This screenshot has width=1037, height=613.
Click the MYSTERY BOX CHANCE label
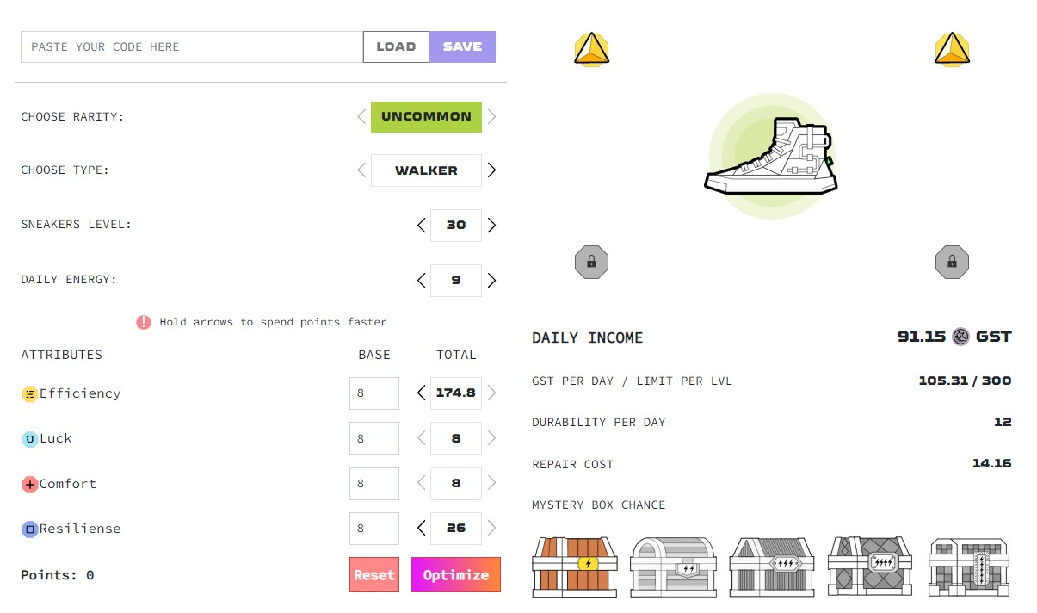click(599, 505)
